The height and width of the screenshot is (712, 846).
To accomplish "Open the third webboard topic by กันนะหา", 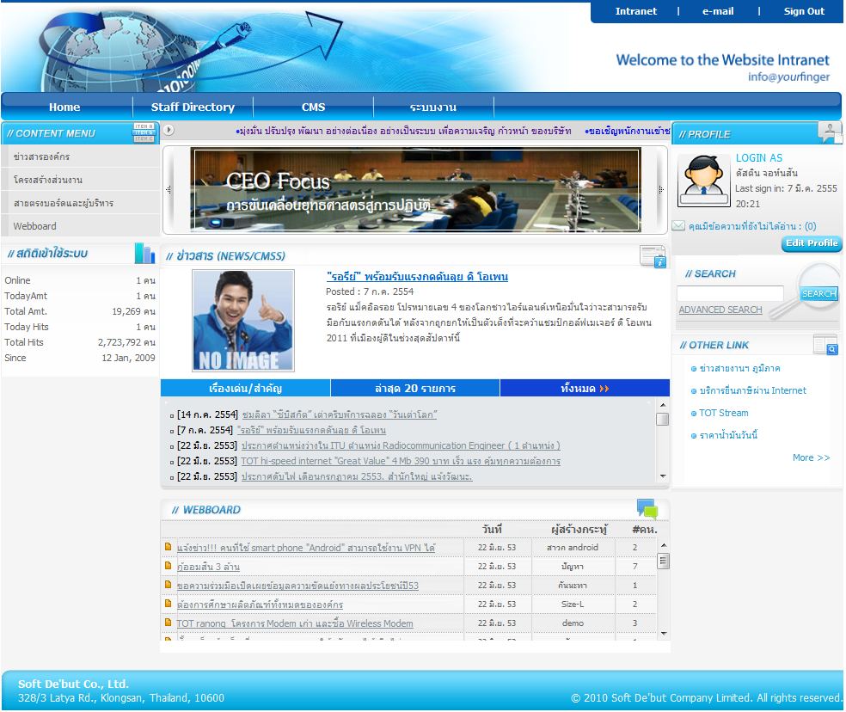I will coord(297,585).
